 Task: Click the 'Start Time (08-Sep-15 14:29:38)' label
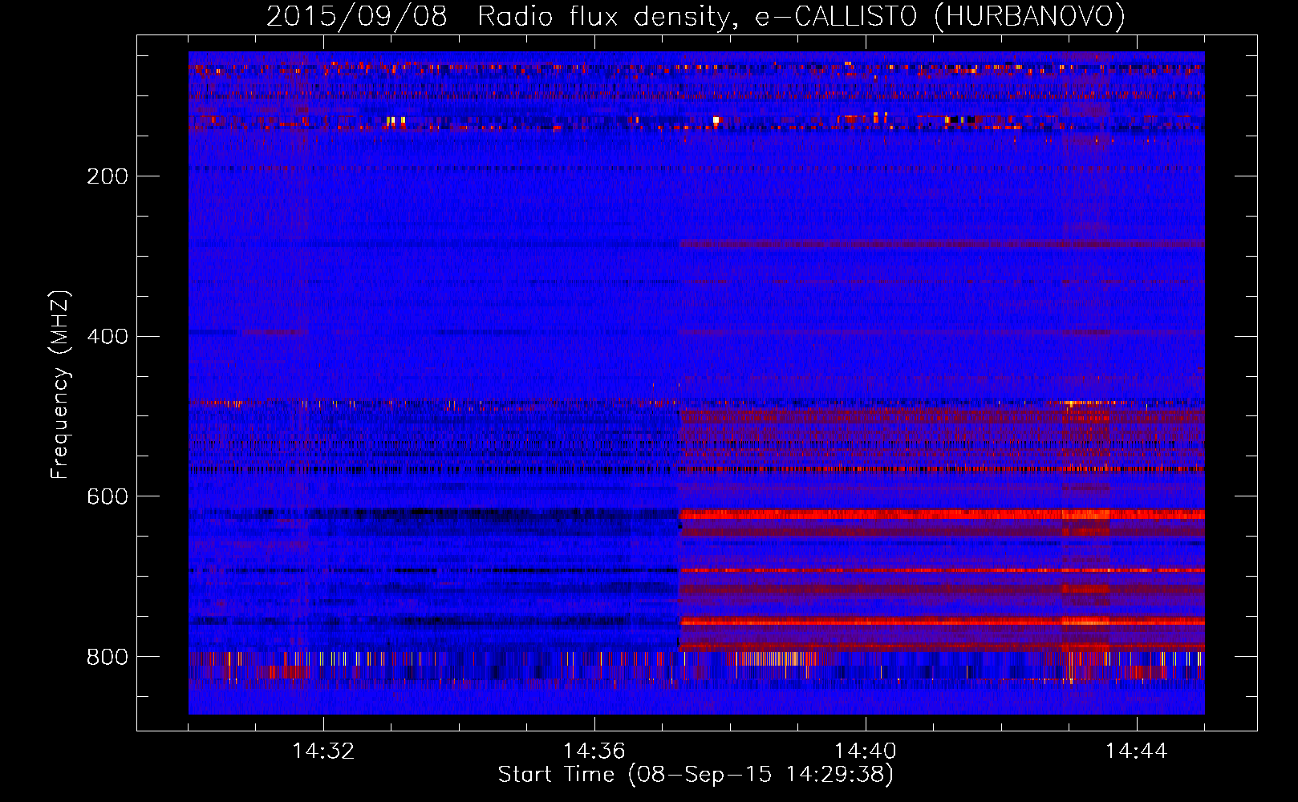696,775
